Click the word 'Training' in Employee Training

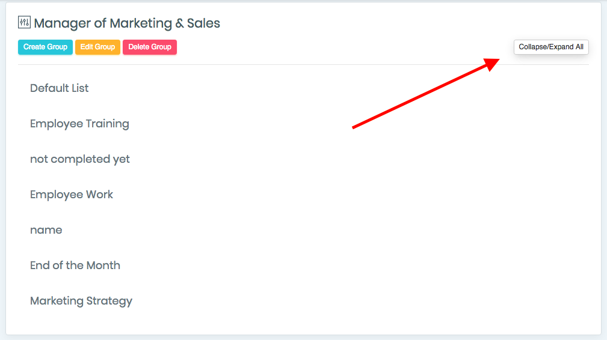107,124
